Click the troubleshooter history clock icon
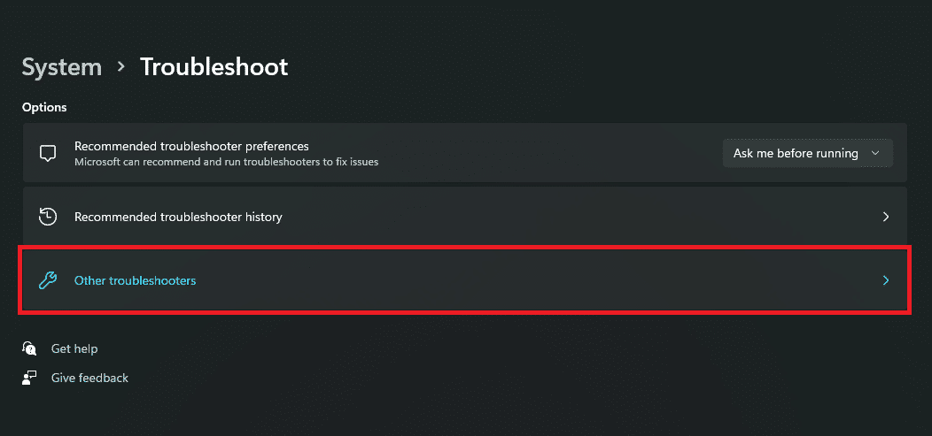Image resolution: width=932 pixels, height=436 pixels. coord(48,217)
